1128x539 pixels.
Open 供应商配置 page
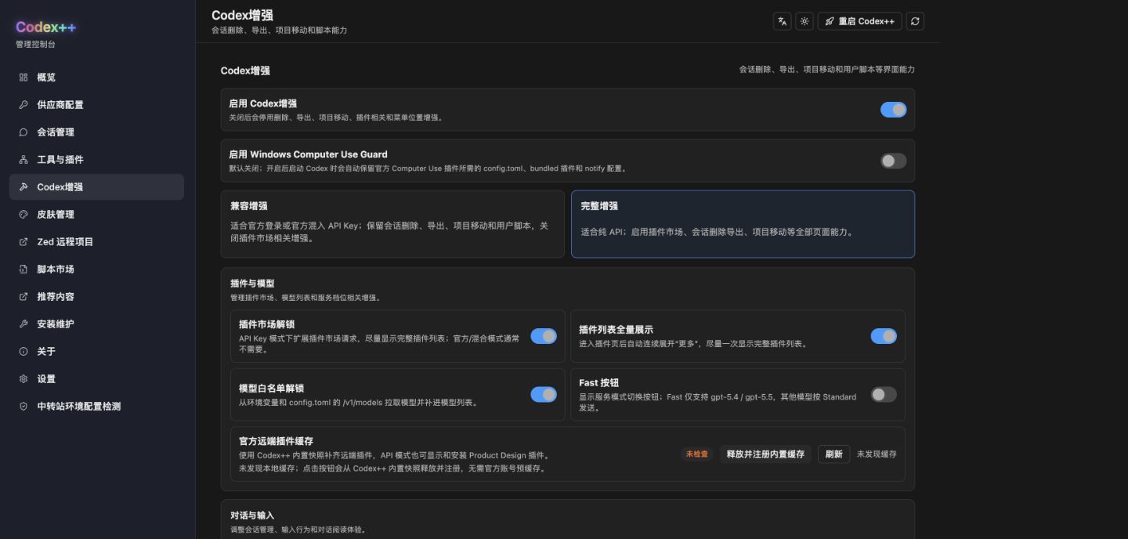[x=96, y=105]
